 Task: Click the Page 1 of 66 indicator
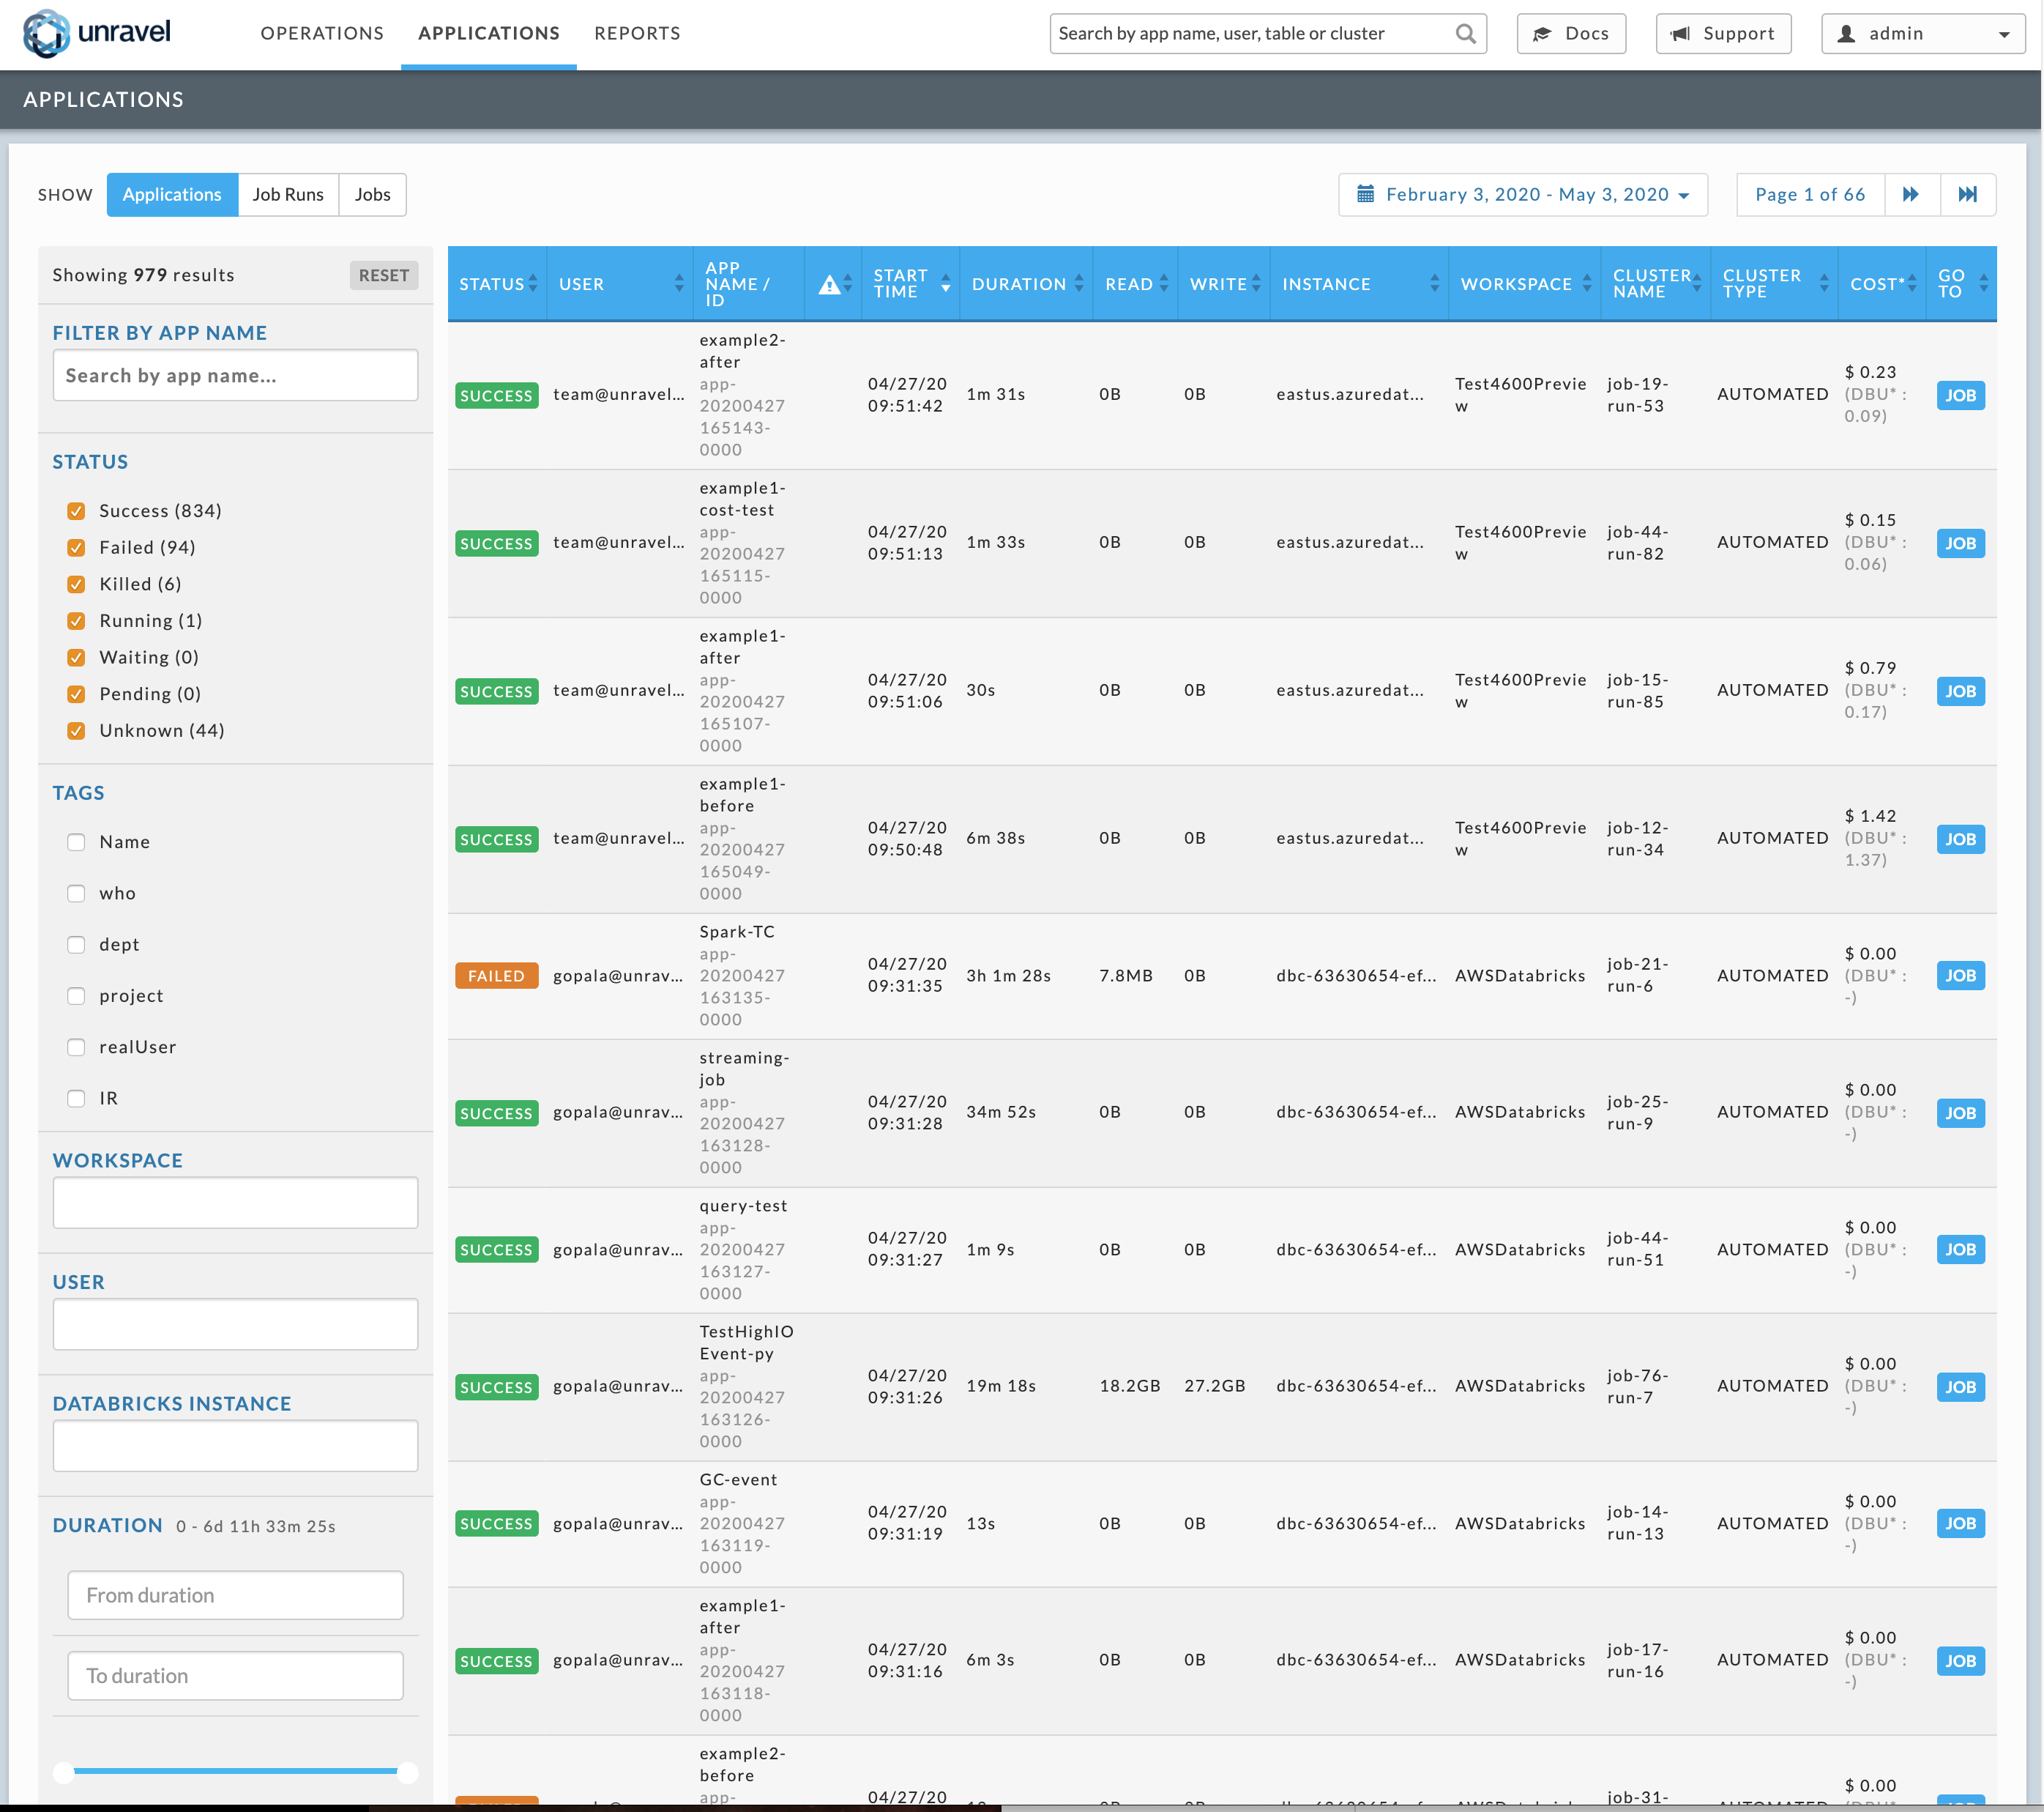1810,194
